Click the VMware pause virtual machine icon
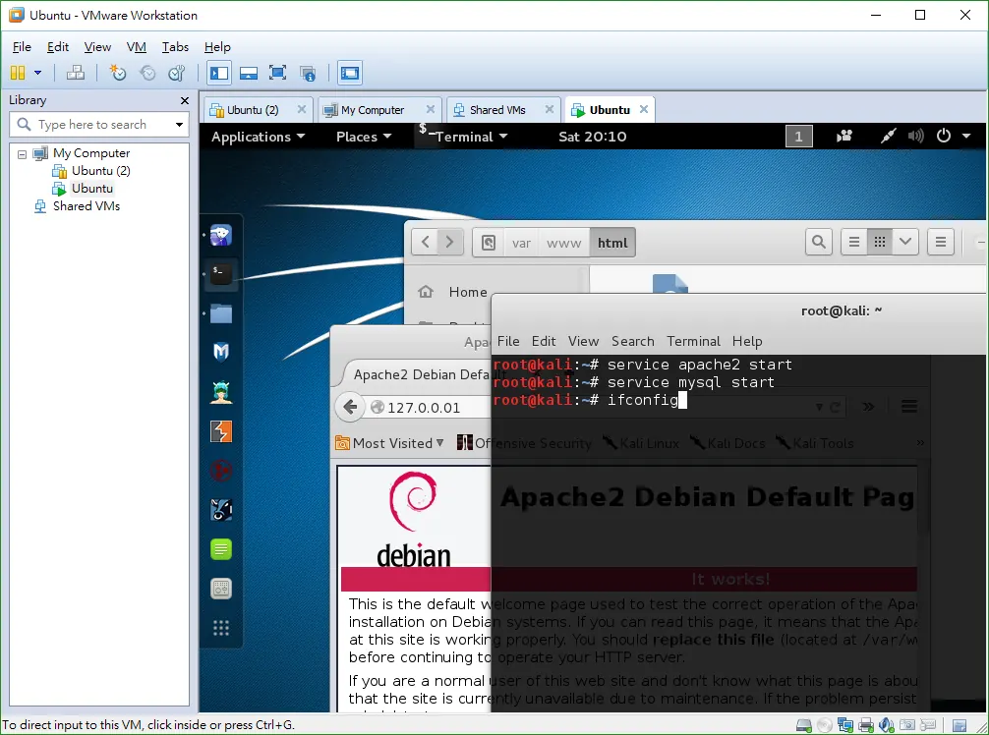Viewport: 989px width, 735px height. pyautogui.click(x=18, y=73)
